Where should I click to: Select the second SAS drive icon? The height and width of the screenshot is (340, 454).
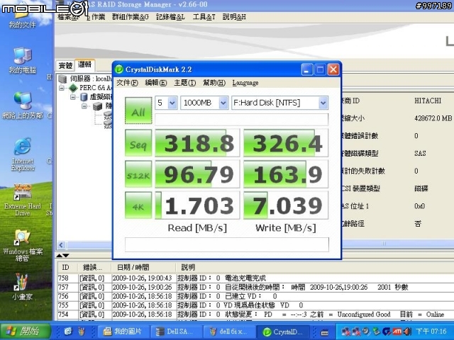pos(108,125)
